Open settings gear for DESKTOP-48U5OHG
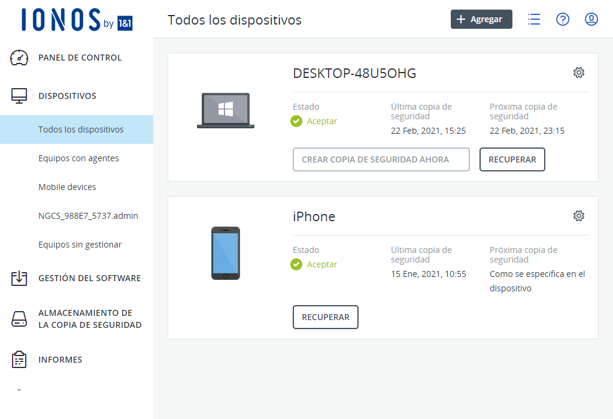Image resolution: width=613 pixels, height=419 pixels. coord(579,73)
